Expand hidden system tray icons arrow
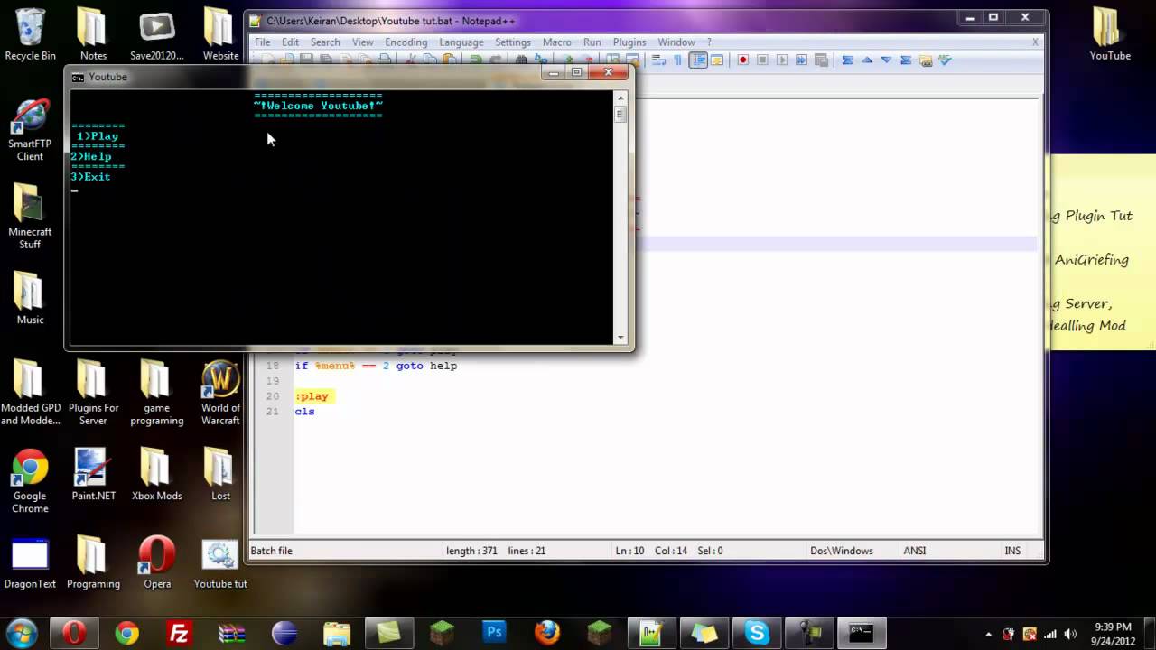 click(989, 634)
